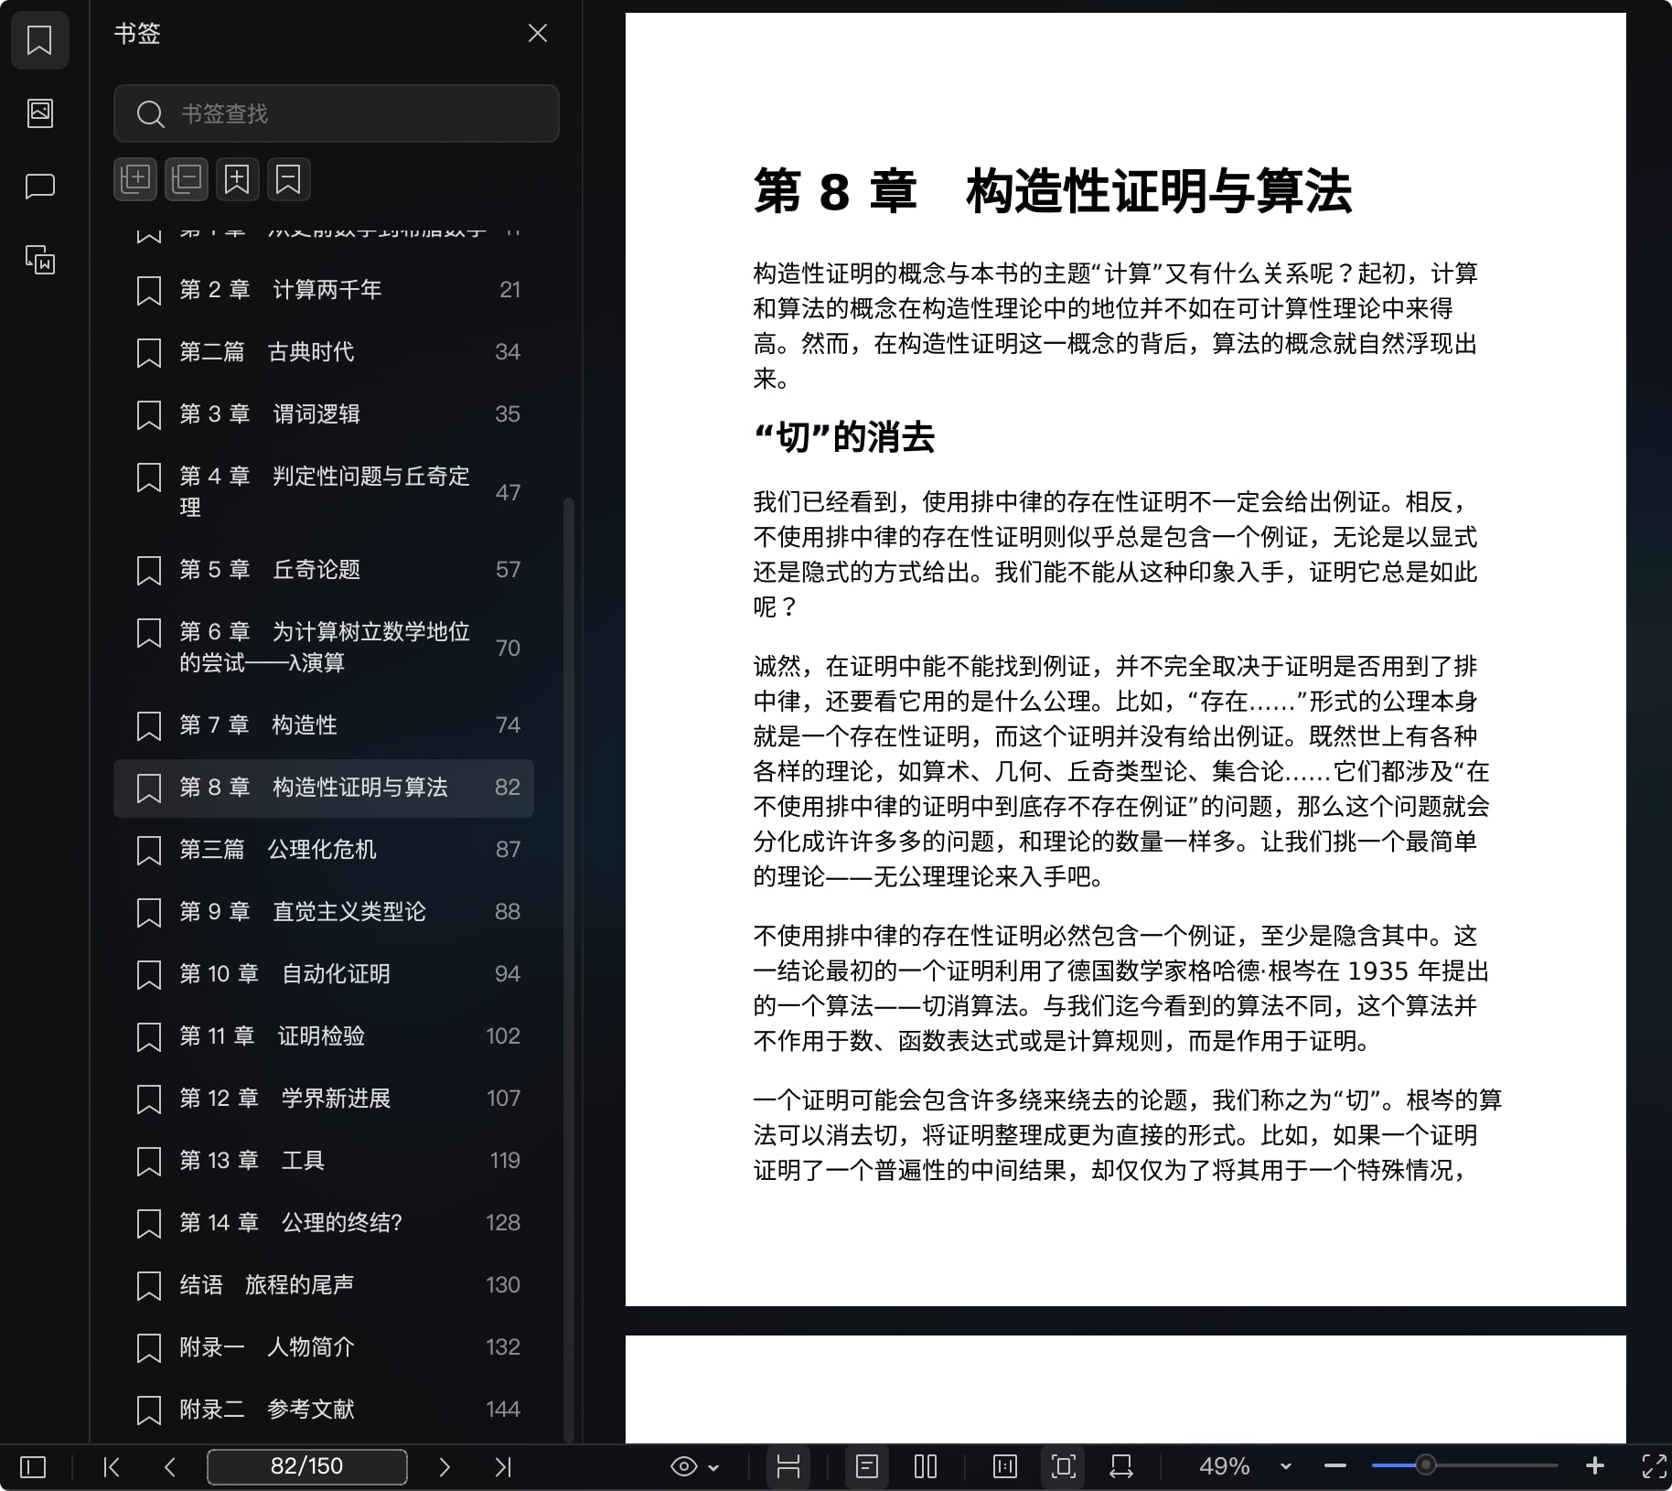Go to previous page arrow
Image resolution: width=1672 pixels, height=1491 pixels.
[x=170, y=1467]
